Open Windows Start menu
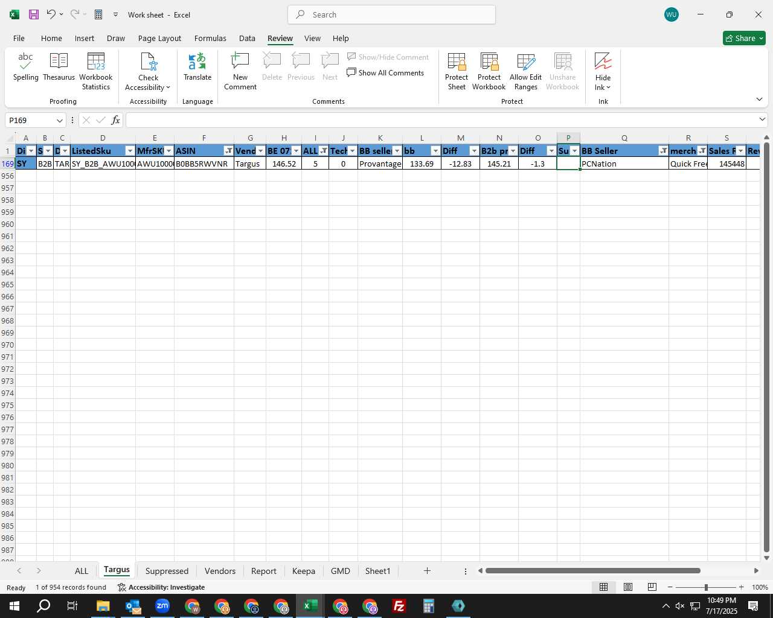773x618 pixels. (x=14, y=606)
